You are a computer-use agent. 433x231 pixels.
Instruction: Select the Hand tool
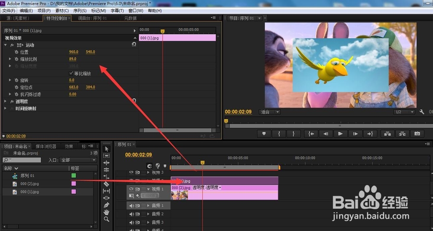pyautogui.click(x=107, y=212)
